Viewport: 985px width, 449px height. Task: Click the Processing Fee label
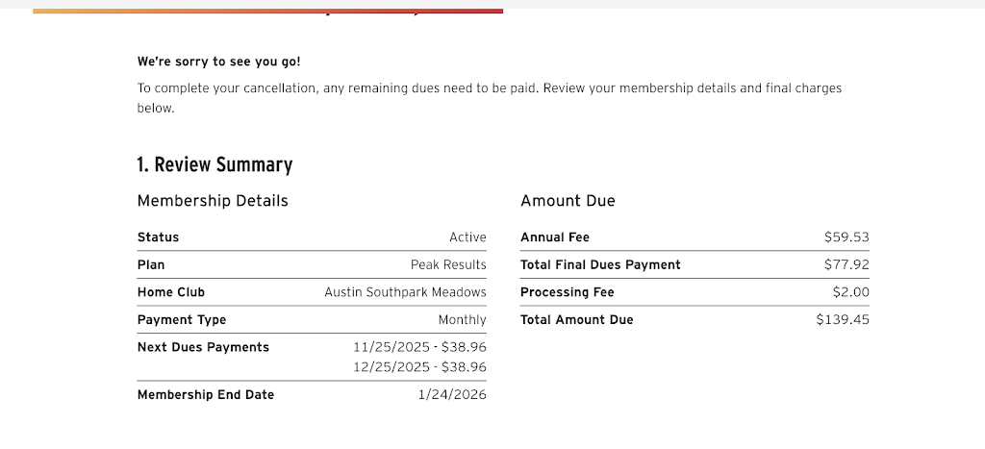[x=567, y=292]
